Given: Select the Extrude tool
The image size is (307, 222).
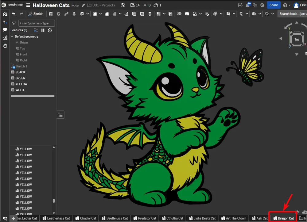Looking at the screenshot, I should click(x=51, y=14).
